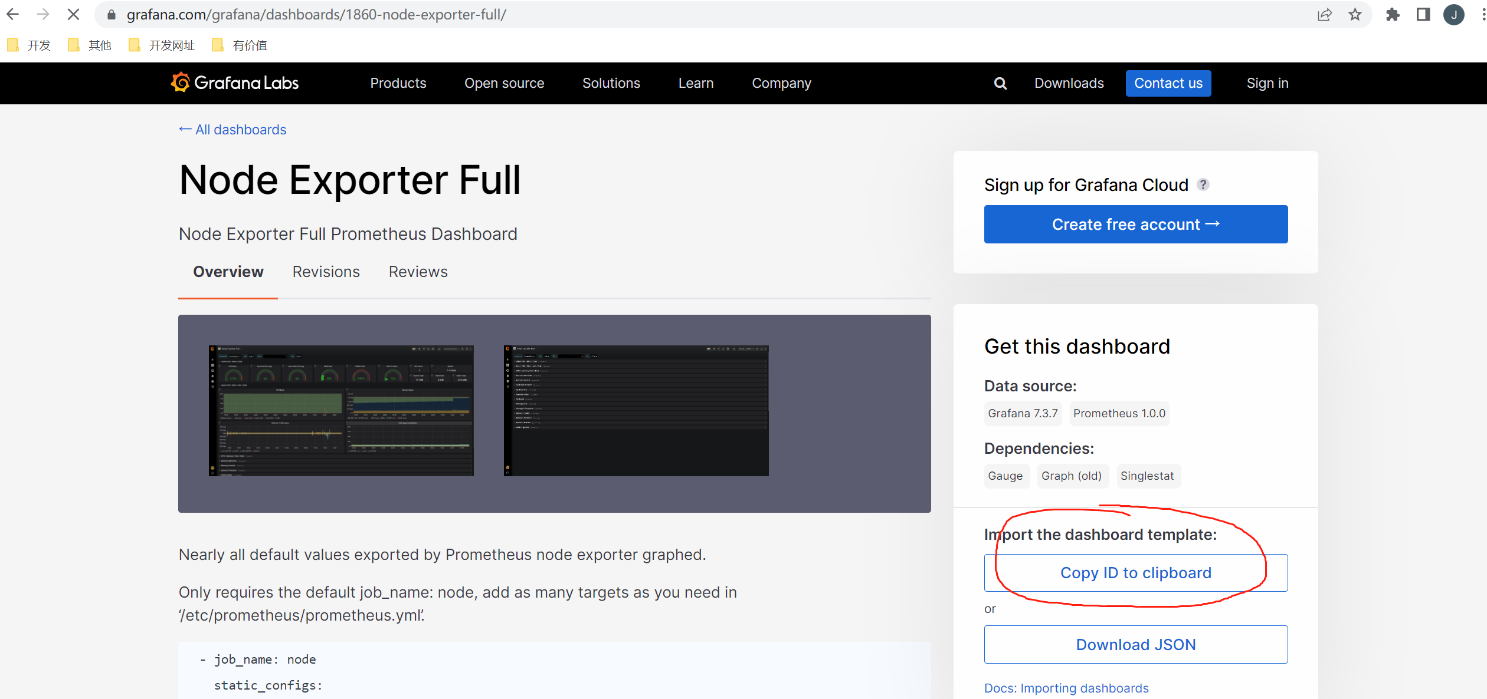Click the Download JSON button
This screenshot has height=699, width=1487.
(1135, 645)
